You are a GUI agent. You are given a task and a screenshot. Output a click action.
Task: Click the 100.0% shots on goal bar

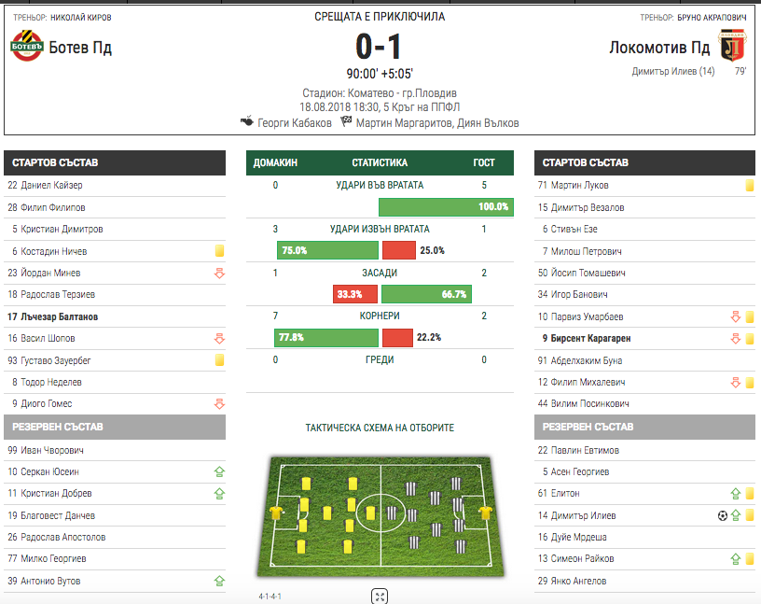(446, 207)
